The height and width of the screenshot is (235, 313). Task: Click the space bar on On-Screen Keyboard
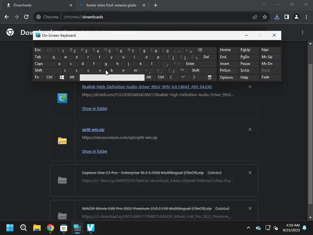[112, 77]
